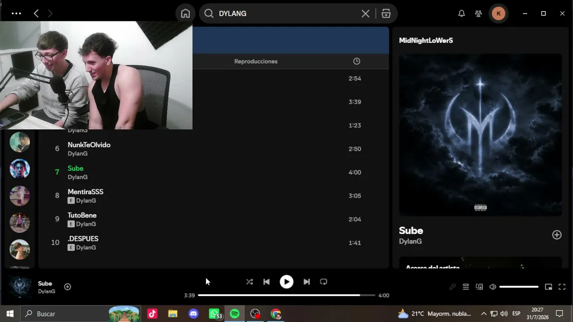
Task: Open the ESP language switcher
Action: click(516, 314)
